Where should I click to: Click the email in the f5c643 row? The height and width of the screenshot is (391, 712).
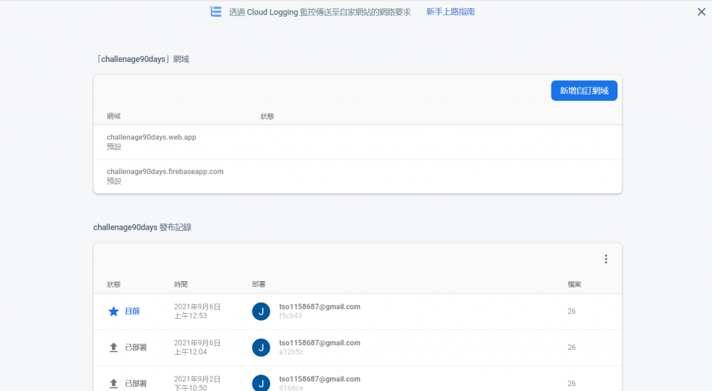pos(320,307)
